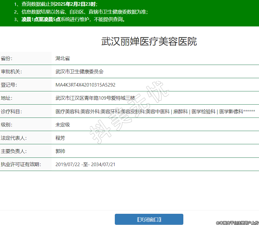Click the 审批机关 row label
The image size is (259, 225).
(x=11, y=72)
